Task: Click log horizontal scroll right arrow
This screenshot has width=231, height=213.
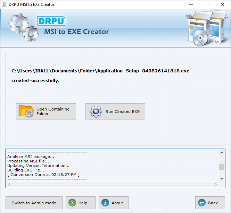Action: (x=216, y=184)
